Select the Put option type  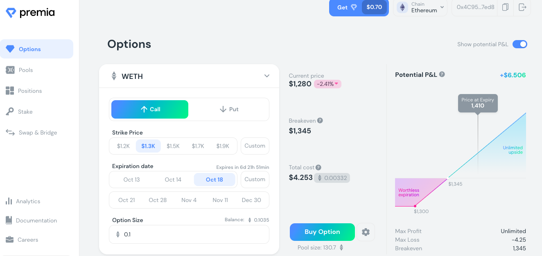click(229, 109)
